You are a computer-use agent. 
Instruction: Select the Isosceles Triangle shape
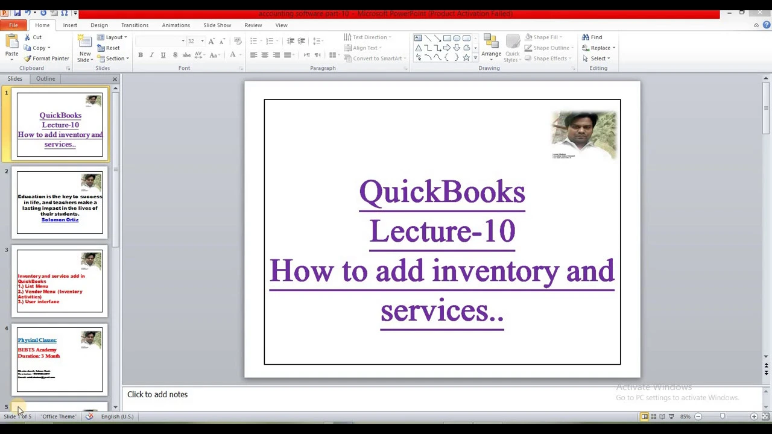[418, 48]
